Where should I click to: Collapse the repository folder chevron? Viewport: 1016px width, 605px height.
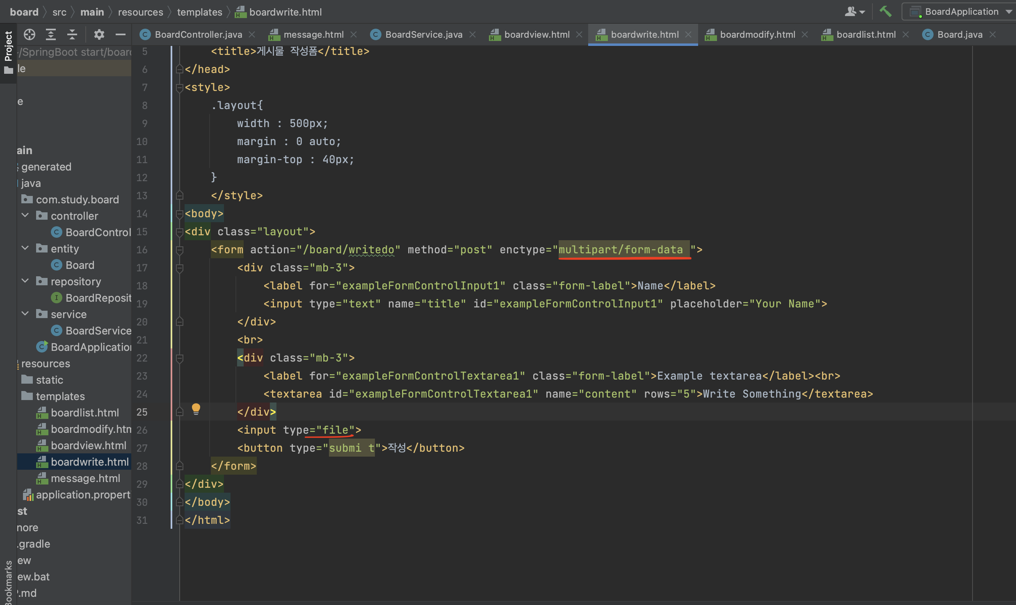click(x=25, y=281)
